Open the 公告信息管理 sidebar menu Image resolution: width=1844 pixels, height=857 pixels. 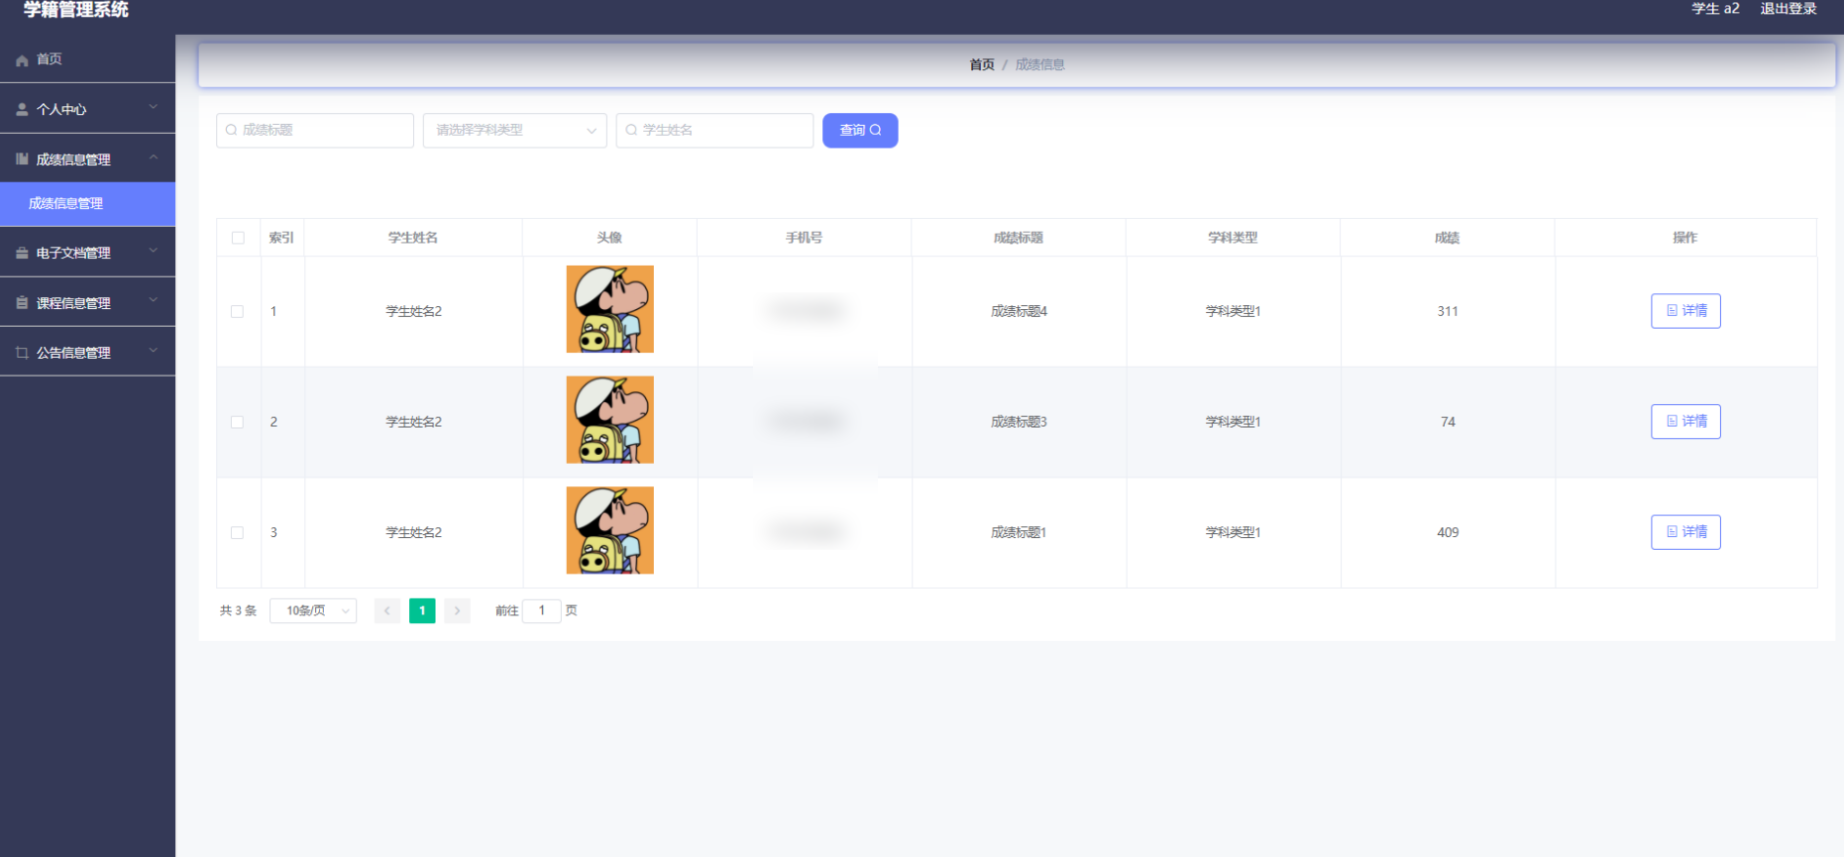click(x=87, y=353)
